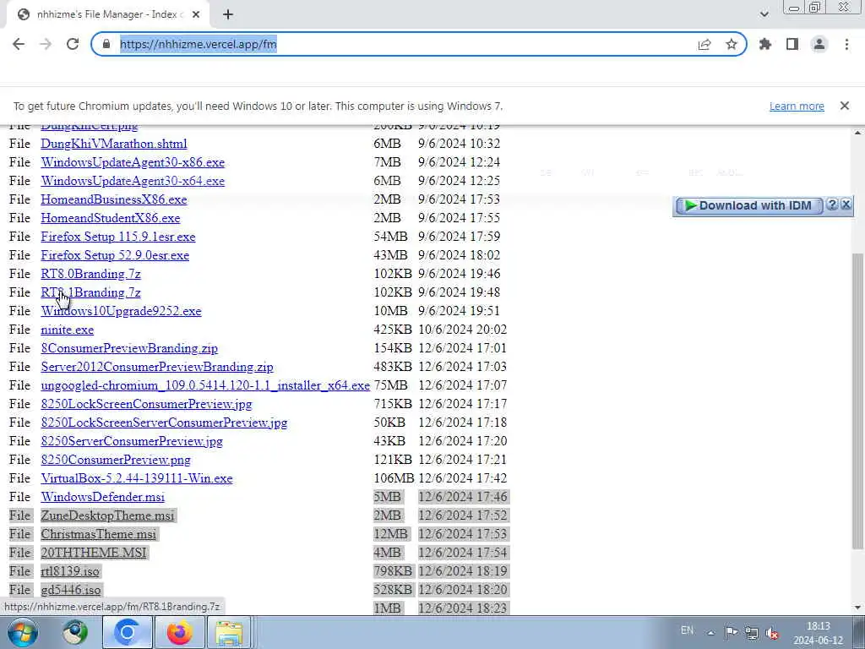Screen dimensions: 865x649
Task: Open RT8.1Branding.7z link
Action: [x=90, y=292]
